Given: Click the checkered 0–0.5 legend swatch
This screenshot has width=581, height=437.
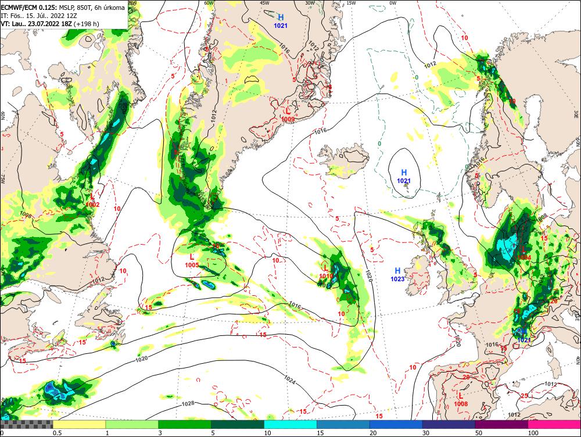Looking at the screenshot, I should coord(26,424).
